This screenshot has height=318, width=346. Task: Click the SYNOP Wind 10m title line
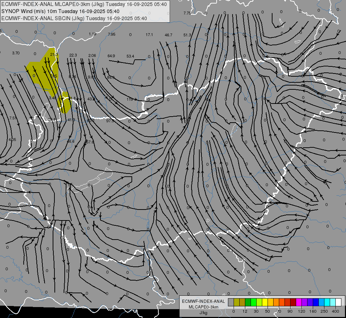(60, 11)
